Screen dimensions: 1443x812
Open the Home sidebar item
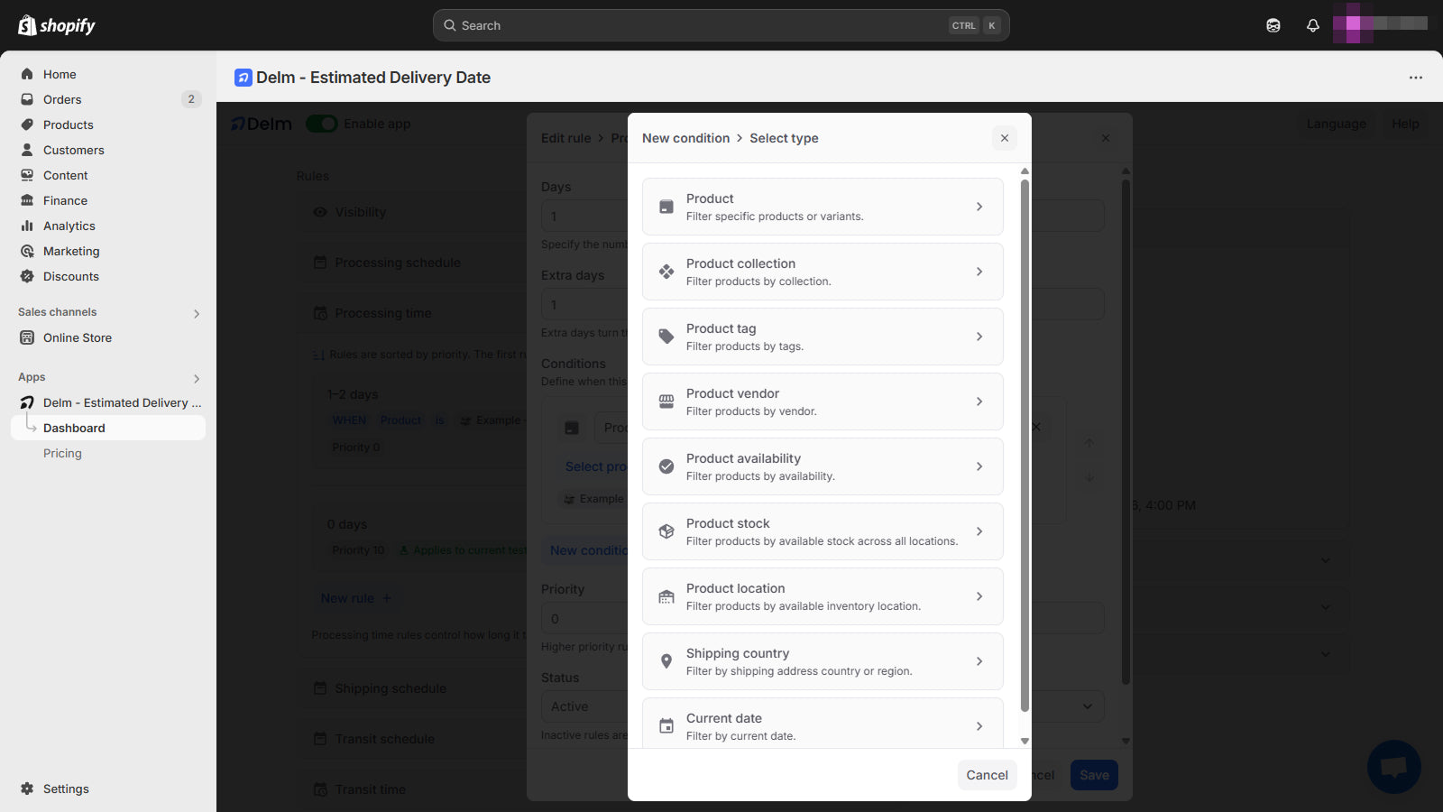click(108, 74)
